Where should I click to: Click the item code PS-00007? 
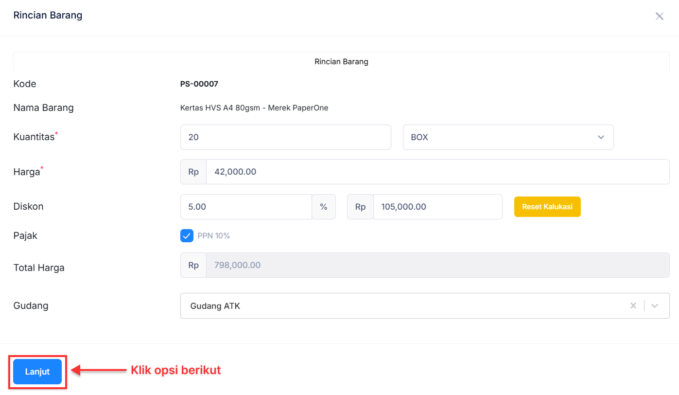coord(199,84)
